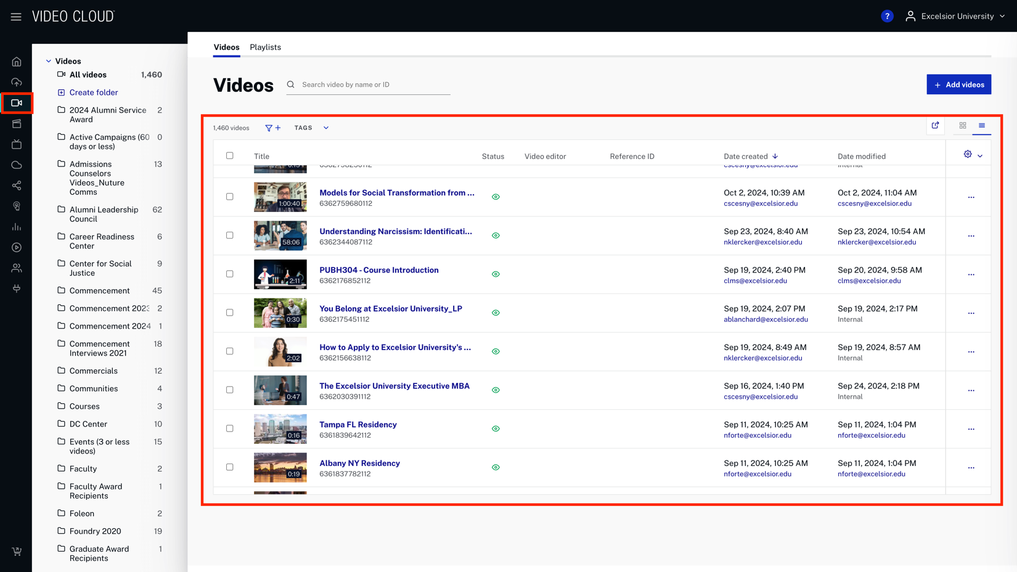Go to Home icon in sidebar

click(17, 62)
